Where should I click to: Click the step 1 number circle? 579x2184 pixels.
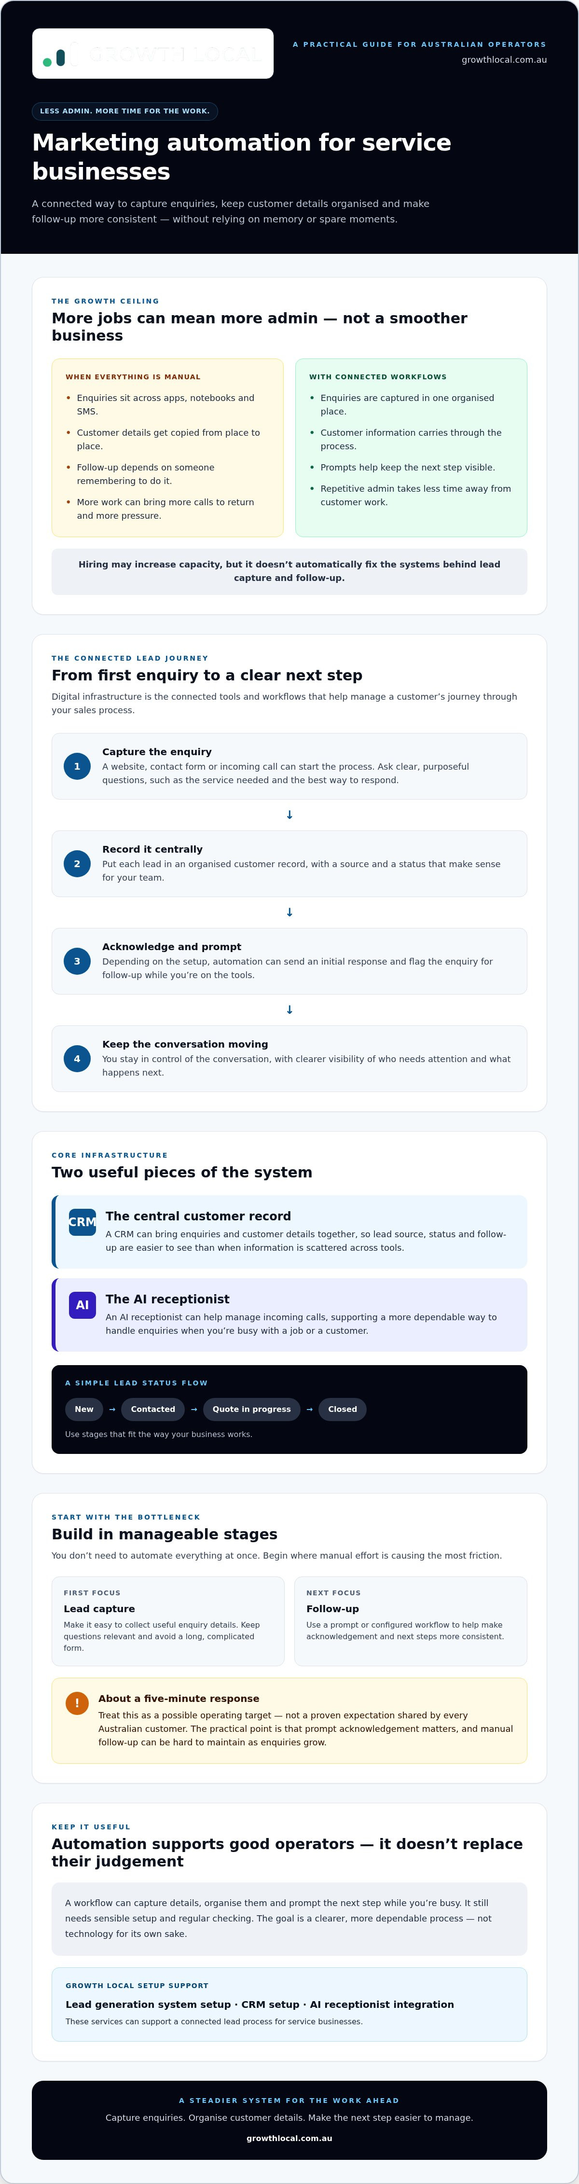click(x=77, y=766)
